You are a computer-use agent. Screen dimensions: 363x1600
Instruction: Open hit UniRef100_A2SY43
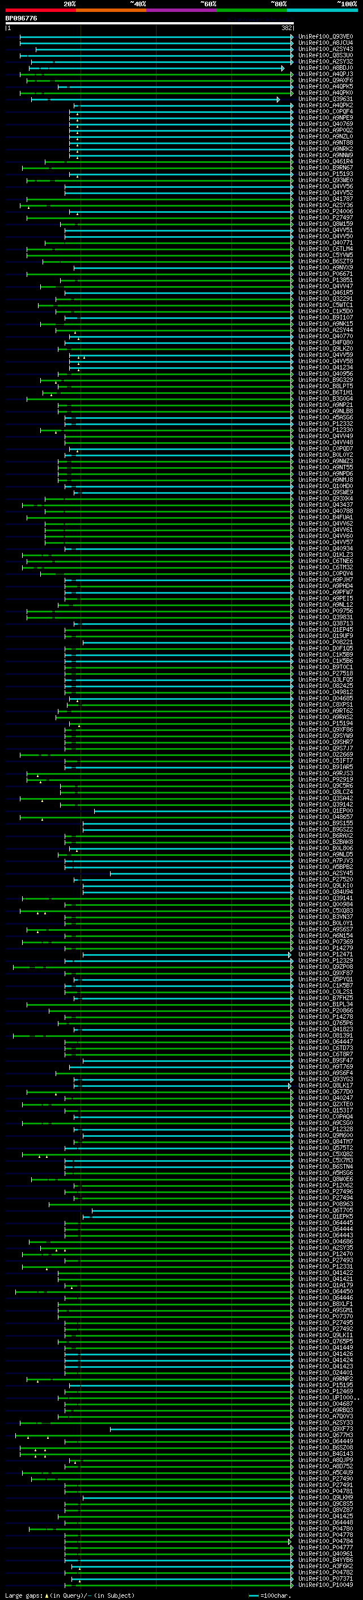[x=326, y=49]
